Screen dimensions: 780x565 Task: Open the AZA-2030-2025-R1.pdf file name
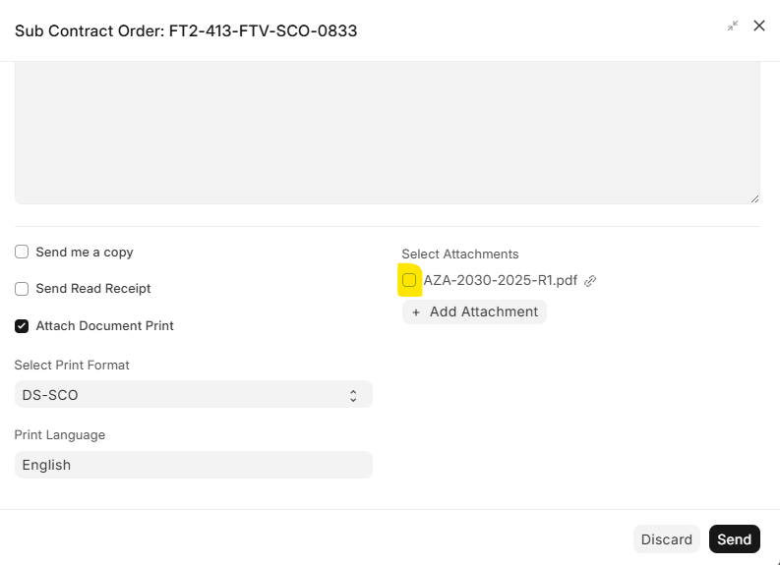(x=500, y=280)
